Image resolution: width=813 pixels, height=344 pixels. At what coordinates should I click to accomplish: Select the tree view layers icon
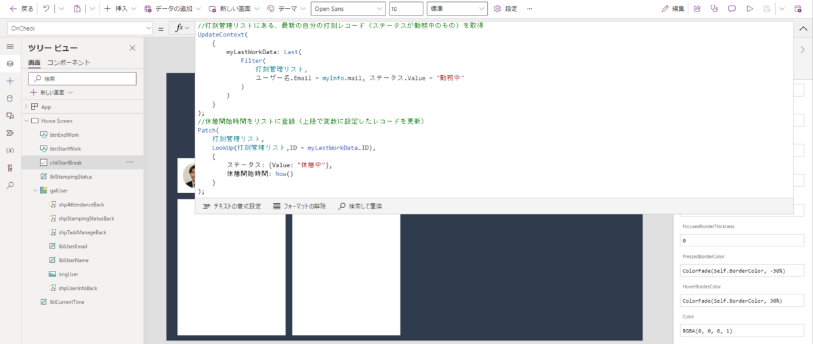click(10, 64)
